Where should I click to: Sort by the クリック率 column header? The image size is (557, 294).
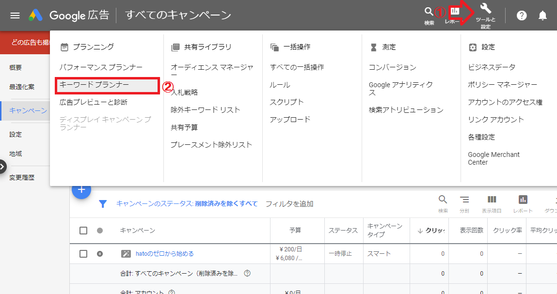[507, 231]
